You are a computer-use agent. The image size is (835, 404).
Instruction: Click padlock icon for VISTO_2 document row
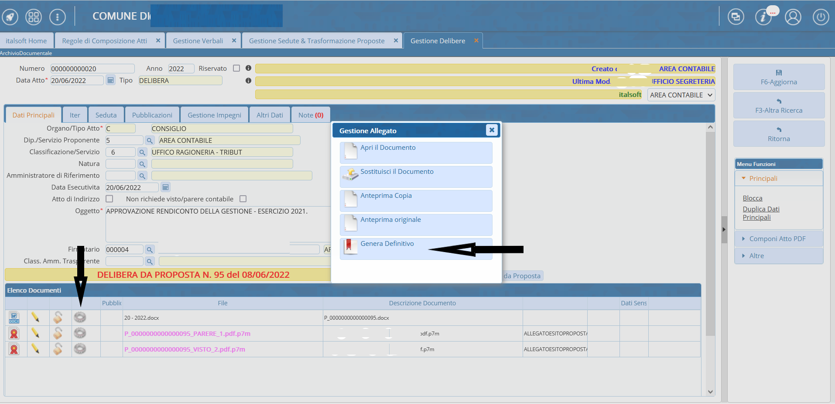[x=58, y=349]
